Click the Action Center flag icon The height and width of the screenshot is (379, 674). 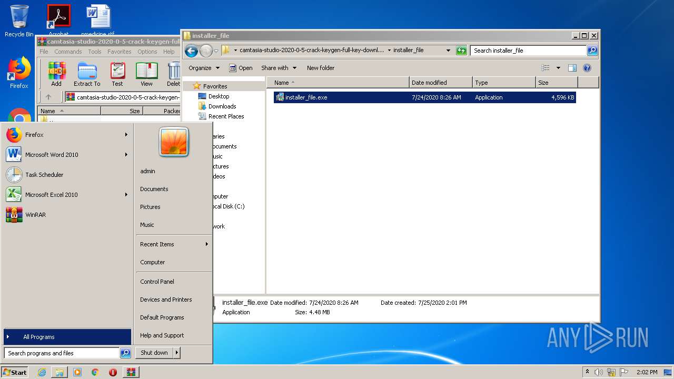[624, 372]
